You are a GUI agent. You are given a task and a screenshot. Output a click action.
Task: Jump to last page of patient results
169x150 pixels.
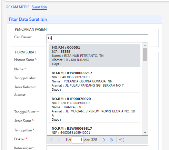(x=111, y=140)
